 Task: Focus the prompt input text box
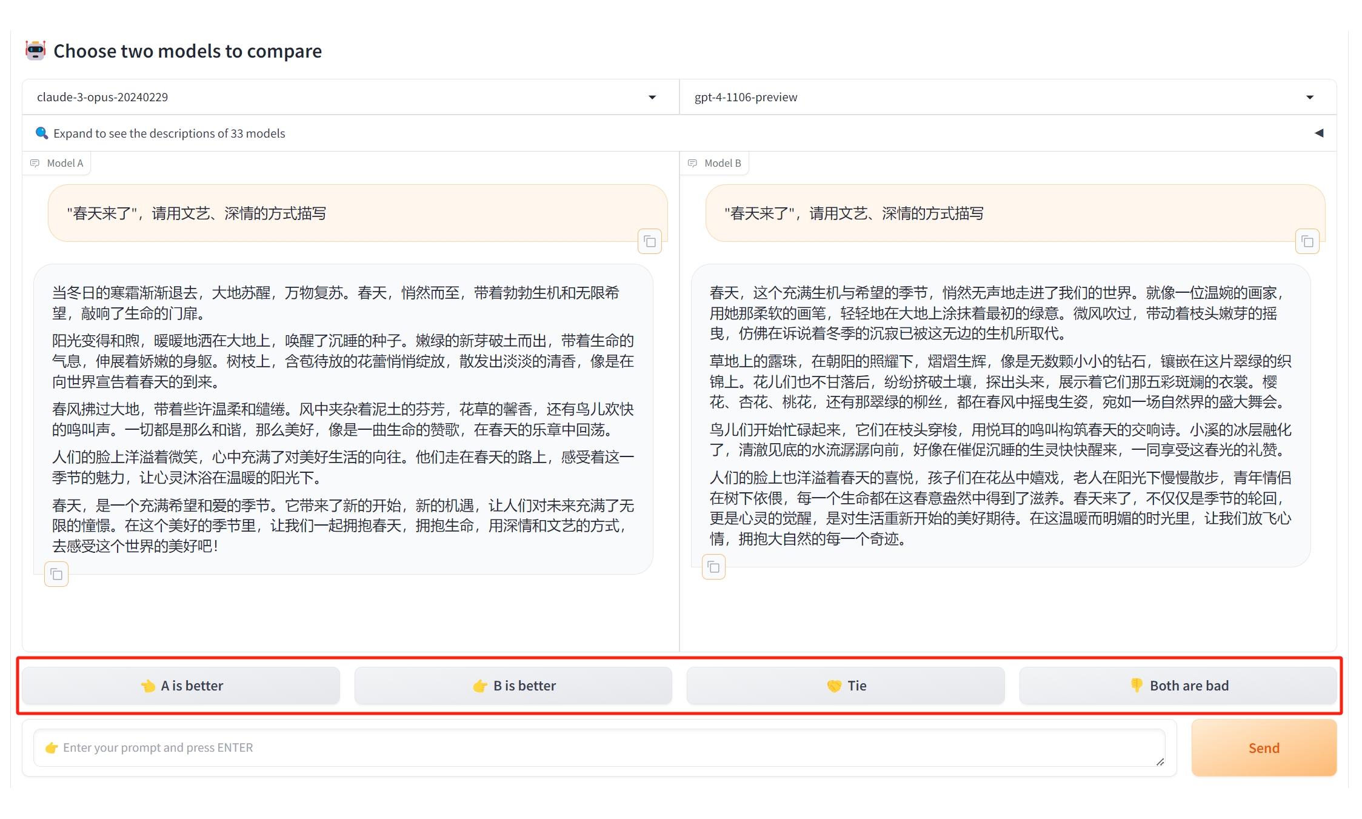point(599,747)
